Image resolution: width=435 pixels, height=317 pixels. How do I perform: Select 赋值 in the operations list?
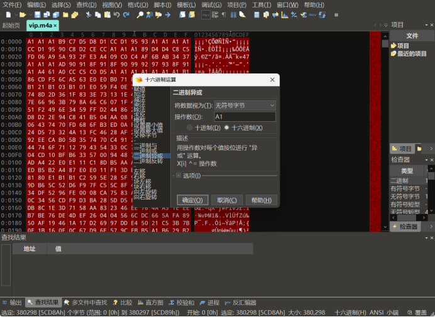click(x=151, y=89)
